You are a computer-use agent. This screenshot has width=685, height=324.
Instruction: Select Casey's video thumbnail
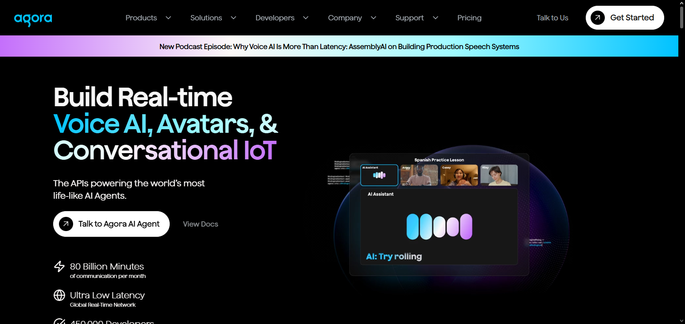coord(459,175)
